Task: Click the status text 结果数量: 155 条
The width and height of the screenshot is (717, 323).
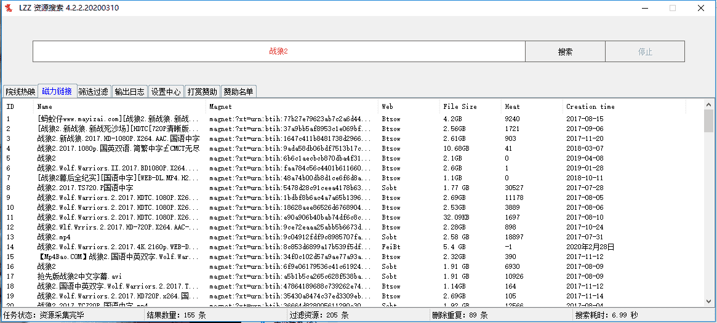Action: click(177, 315)
